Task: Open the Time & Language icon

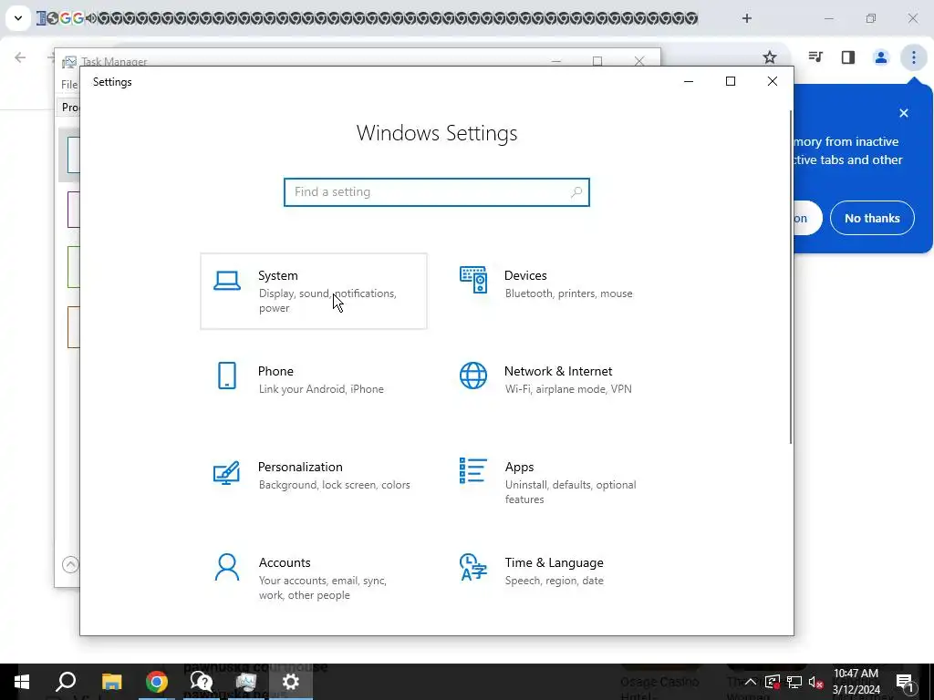Action: click(x=473, y=567)
